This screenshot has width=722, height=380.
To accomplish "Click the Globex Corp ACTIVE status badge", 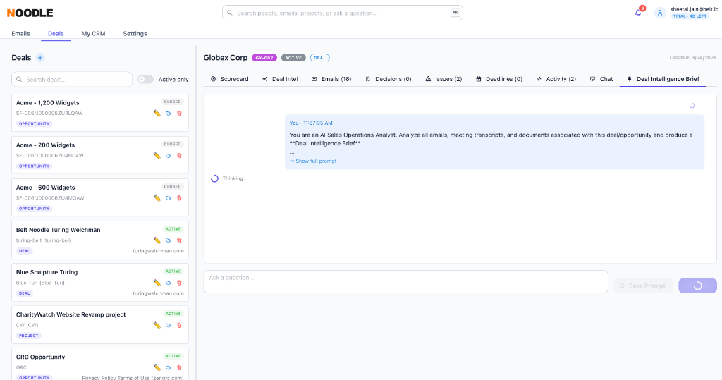I will [293, 58].
